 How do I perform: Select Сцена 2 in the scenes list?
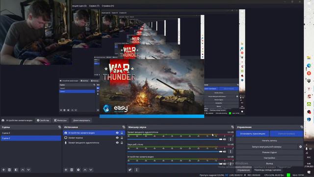click(x=31, y=138)
